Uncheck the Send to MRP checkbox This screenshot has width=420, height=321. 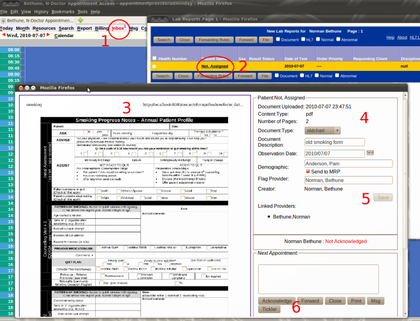pos(308,171)
